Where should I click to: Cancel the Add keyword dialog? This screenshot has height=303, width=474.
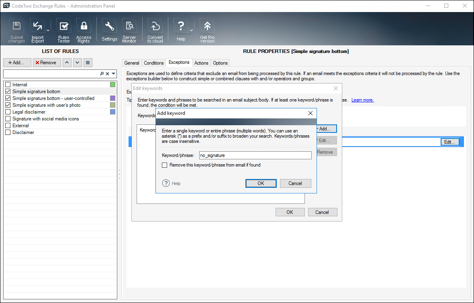(x=295, y=183)
